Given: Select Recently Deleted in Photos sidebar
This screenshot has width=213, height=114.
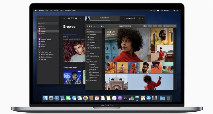Looking at the screenshot, I should [x=95, y=48].
